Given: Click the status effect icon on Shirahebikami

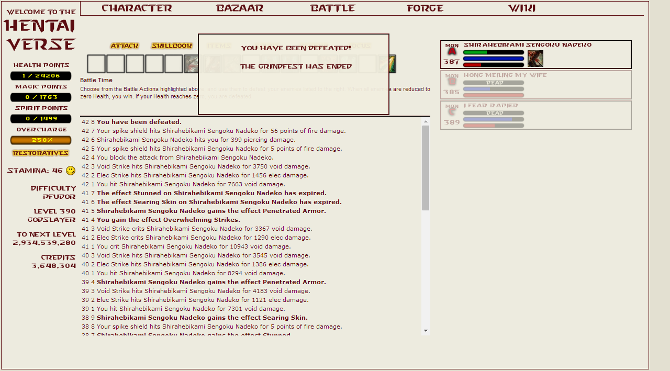Looking at the screenshot, I should coord(535,59).
